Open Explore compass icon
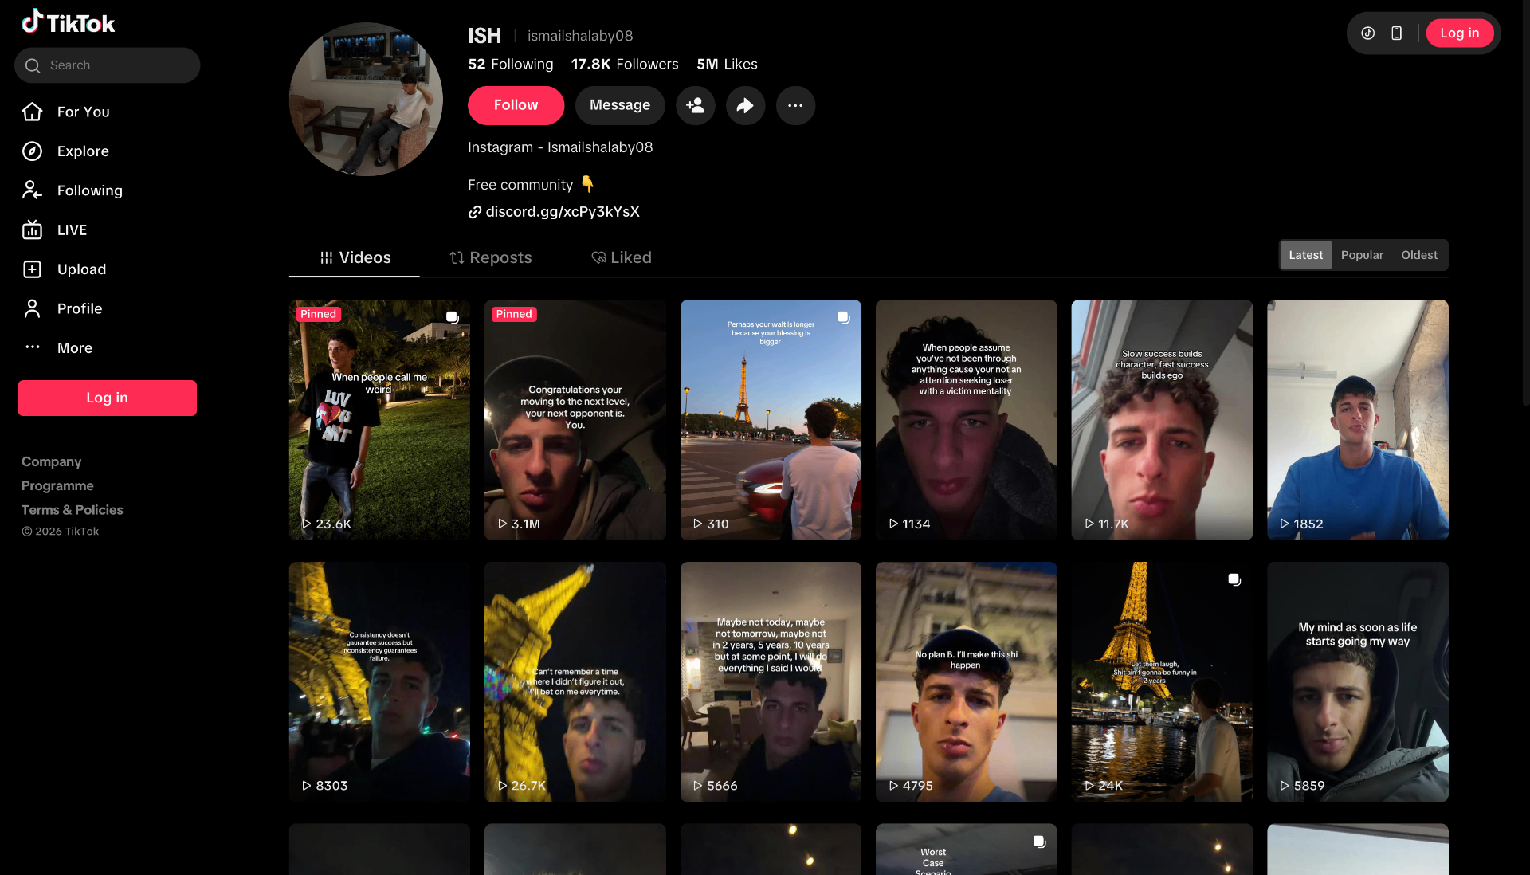 32,151
